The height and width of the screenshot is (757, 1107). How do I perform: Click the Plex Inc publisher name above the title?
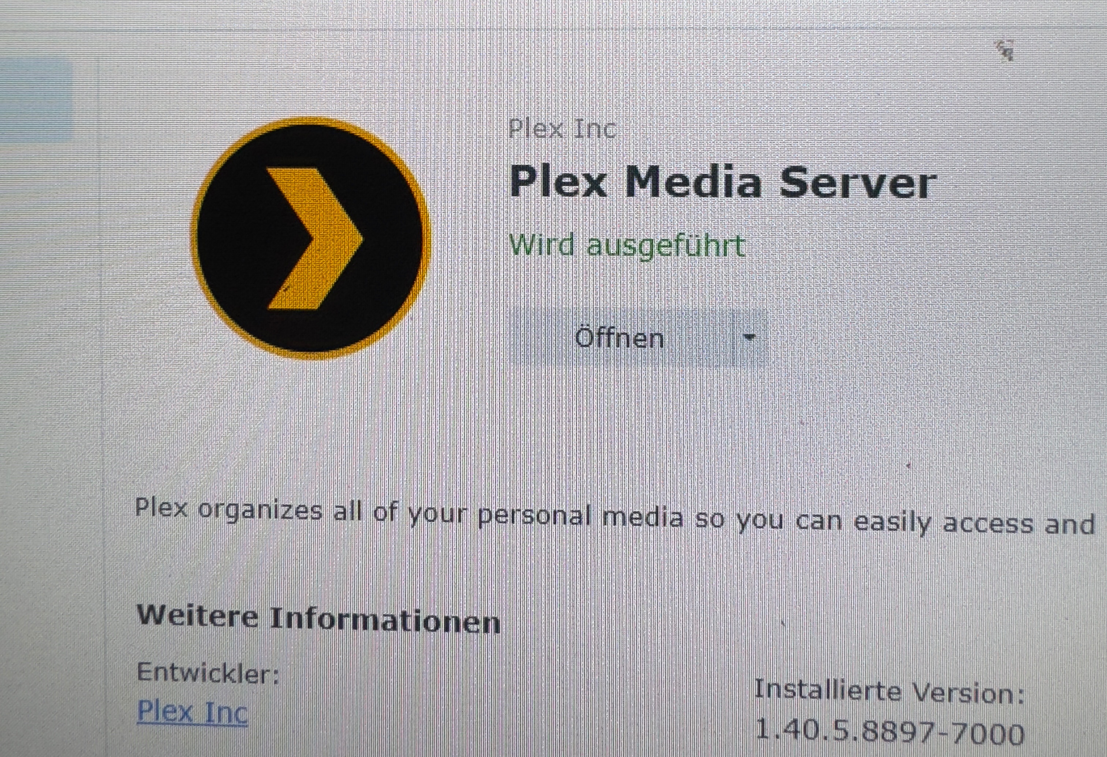point(562,128)
